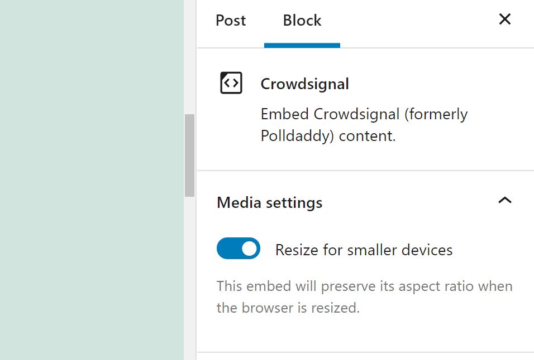This screenshot has width=534, height=360.
Task: Click the "Crowdsignal" block name text
Action: tap(304, 84)
